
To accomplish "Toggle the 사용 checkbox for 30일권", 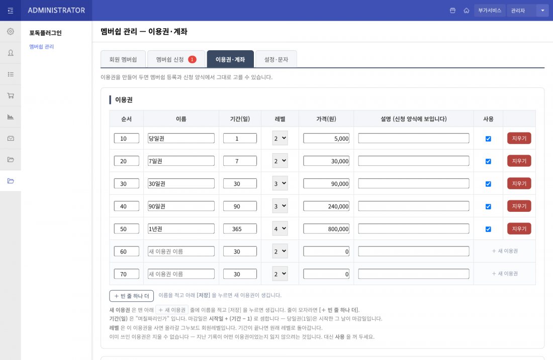I will click(488, 184).
